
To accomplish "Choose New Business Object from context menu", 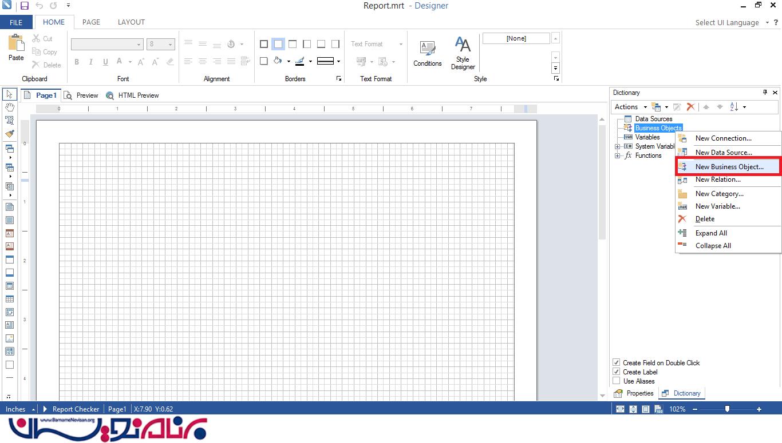I will coord(729,167).
